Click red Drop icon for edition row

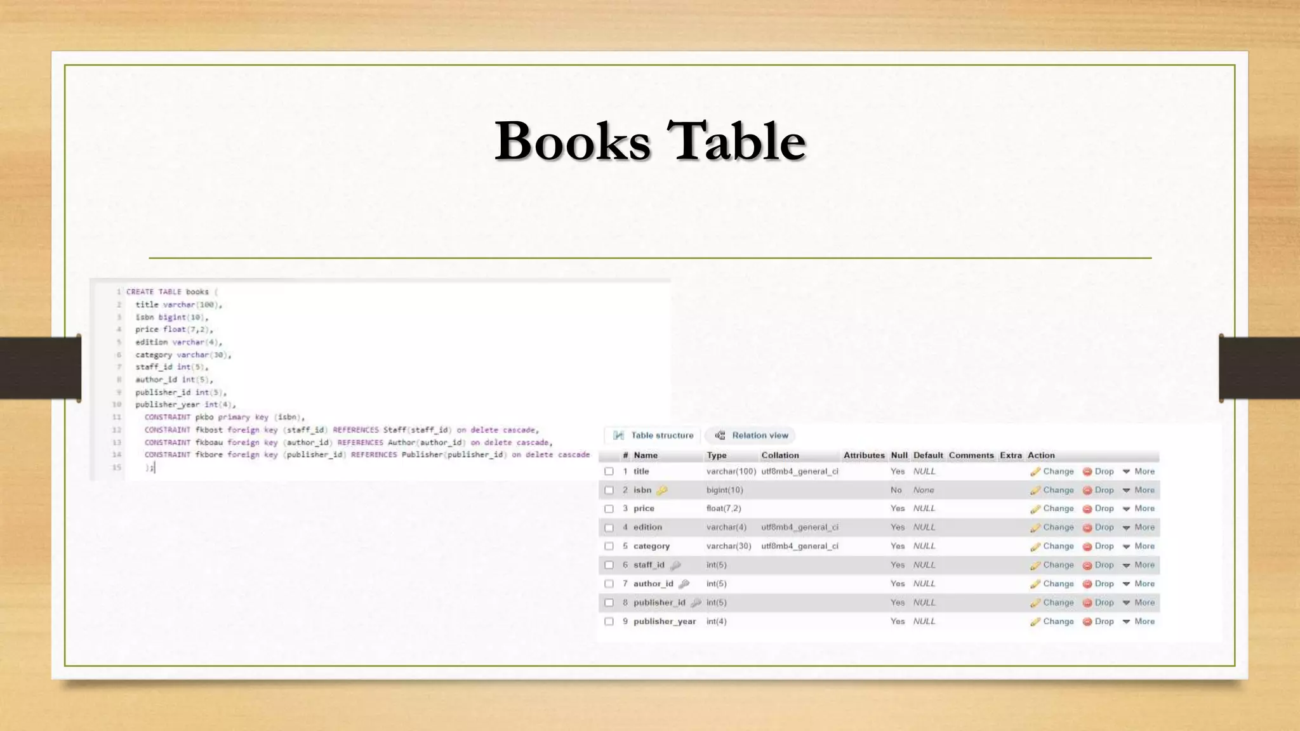pos(1087,527)
